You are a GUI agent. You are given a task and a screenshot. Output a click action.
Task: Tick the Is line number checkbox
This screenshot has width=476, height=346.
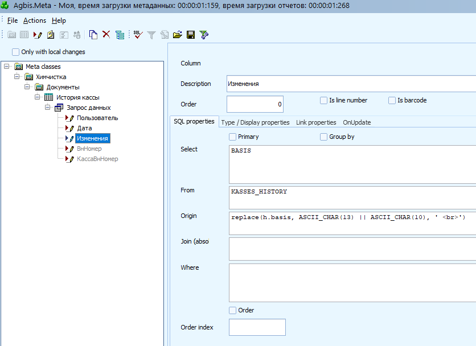click(x=323, y=101)
